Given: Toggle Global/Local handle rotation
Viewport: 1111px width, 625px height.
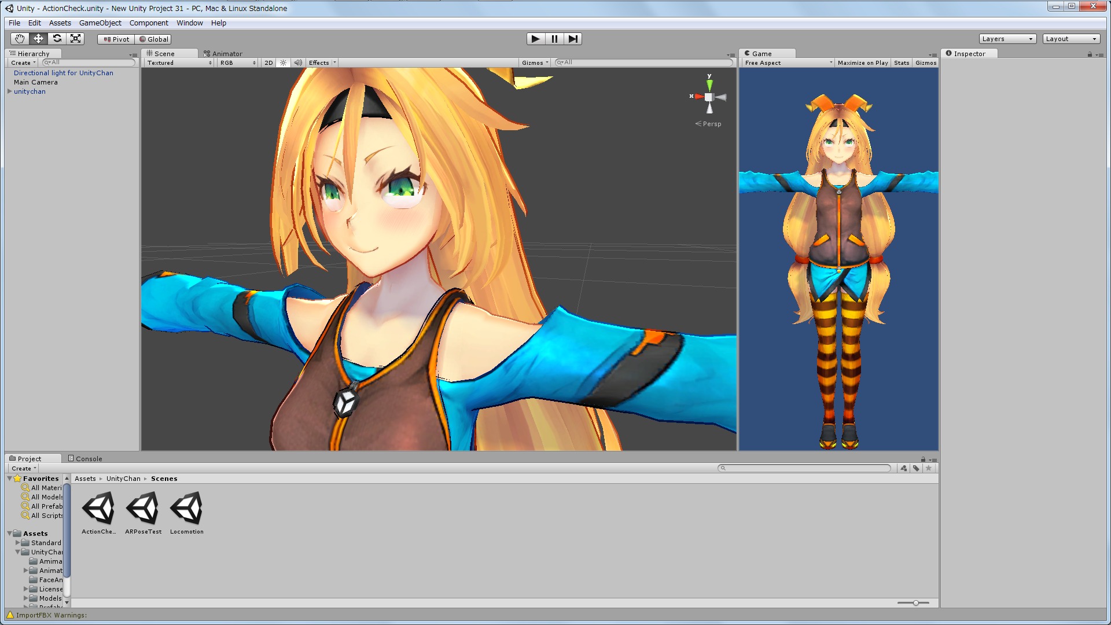Looking at the screenshot, I should [153, 39].
